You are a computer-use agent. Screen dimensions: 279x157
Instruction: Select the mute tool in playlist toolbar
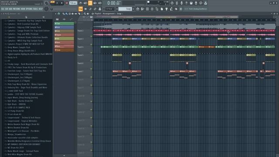(x=73, y=14)
